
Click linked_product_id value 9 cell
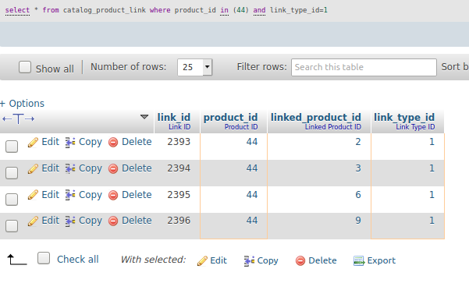point(319,226)
